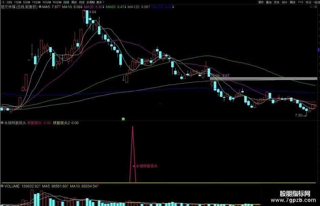Image resolution: width=320 pixels, height=206 pixels.
Task: Open dropdown arrow beside 慈文传媒 title
Action: [40, 7]
